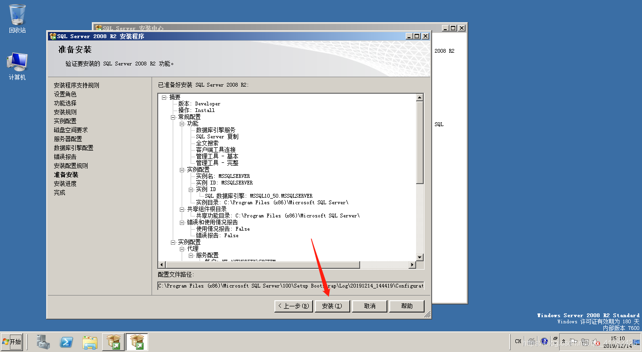The width and height of the screenshot is (642, 352).
Task: Collapse the 代理 tree node
Action: (x=182, y=248)
